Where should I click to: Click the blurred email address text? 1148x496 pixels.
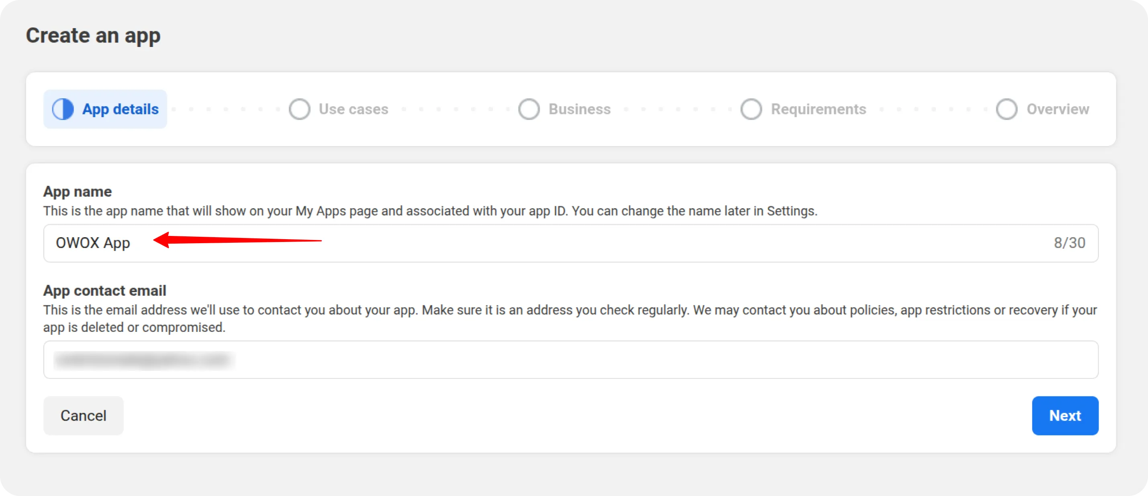[143, 360]
